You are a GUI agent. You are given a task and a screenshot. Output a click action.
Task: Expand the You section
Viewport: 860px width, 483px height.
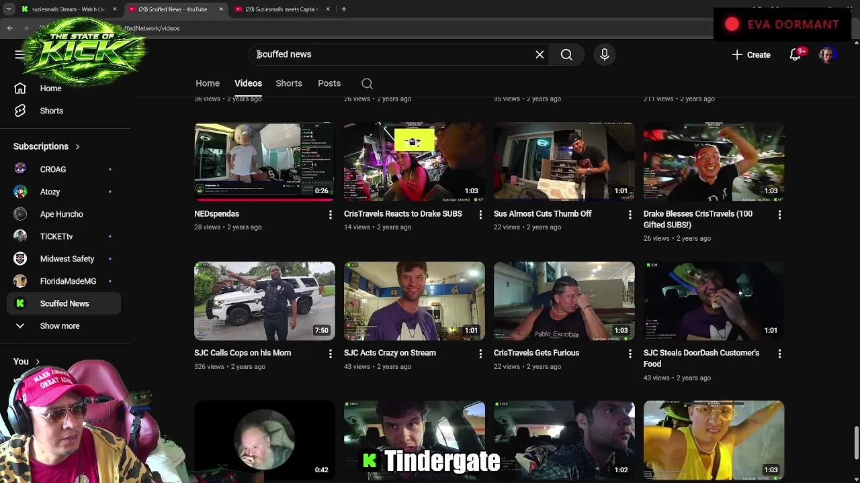pyautogui.click(x=27, y=362)
